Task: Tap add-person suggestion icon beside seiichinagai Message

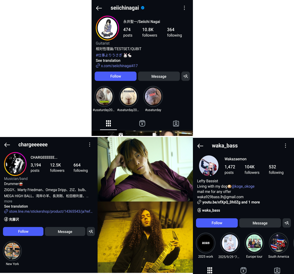Action: pos(185,76)
